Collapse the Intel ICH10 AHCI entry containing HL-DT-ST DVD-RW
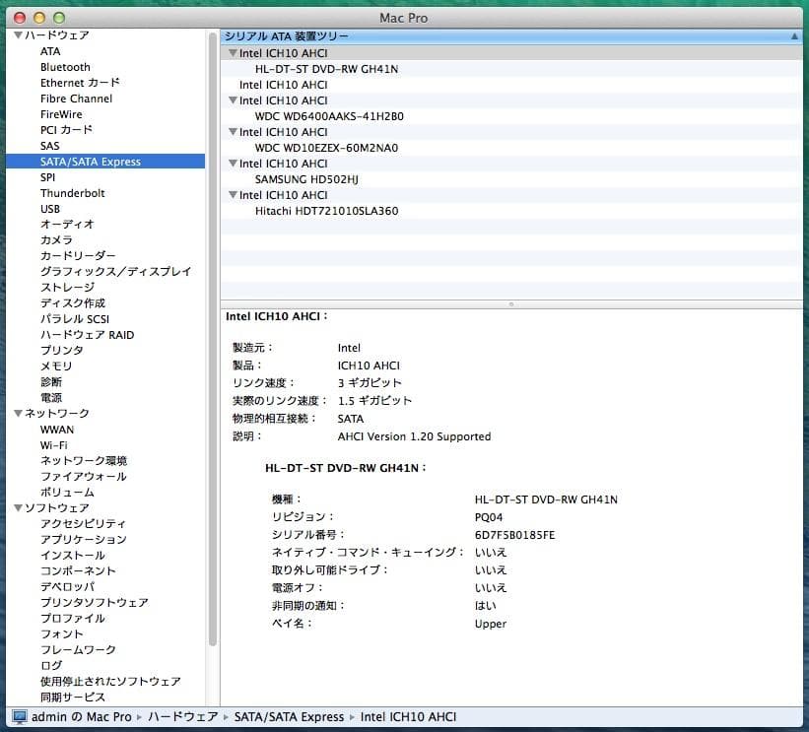 pyautogui.click(x=232, y=53)
